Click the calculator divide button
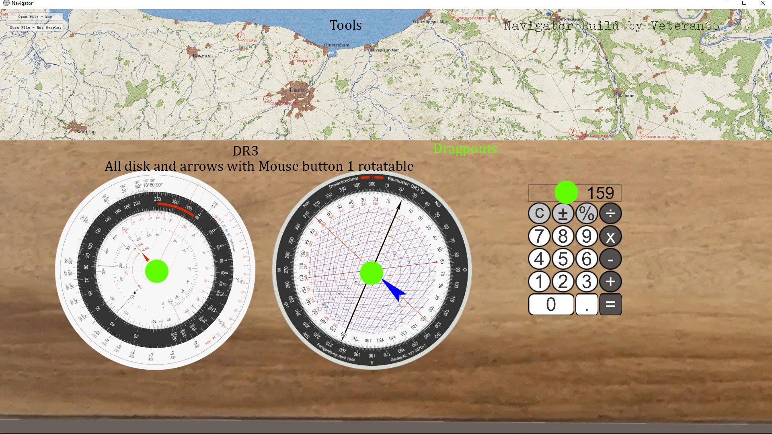The width and height of the screenshot is (772, 434). (610, 213)
